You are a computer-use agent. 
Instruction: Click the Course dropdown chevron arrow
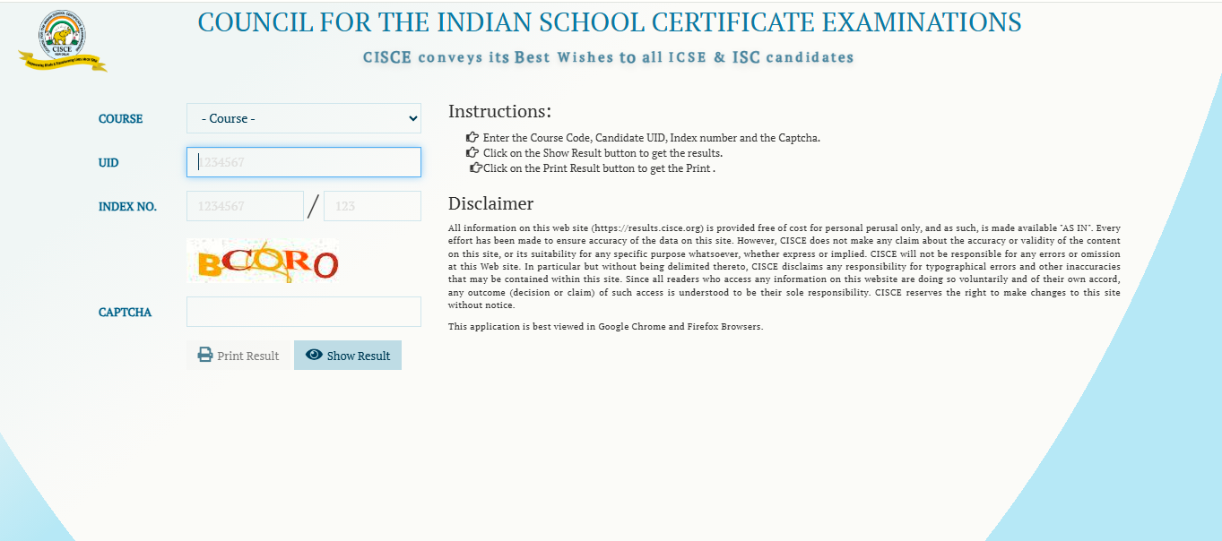click(x=412, y=118)
